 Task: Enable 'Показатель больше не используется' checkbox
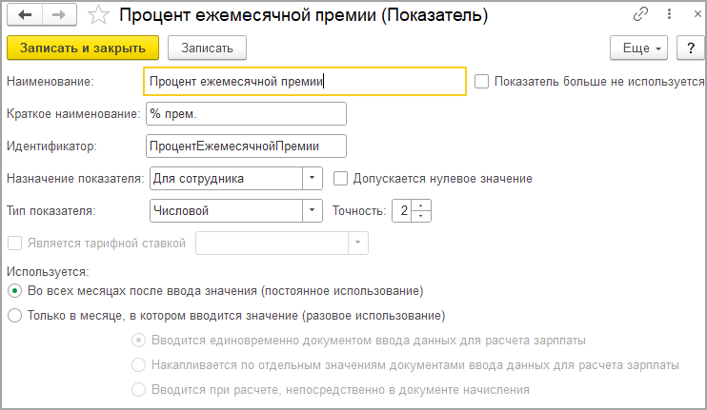482,82
